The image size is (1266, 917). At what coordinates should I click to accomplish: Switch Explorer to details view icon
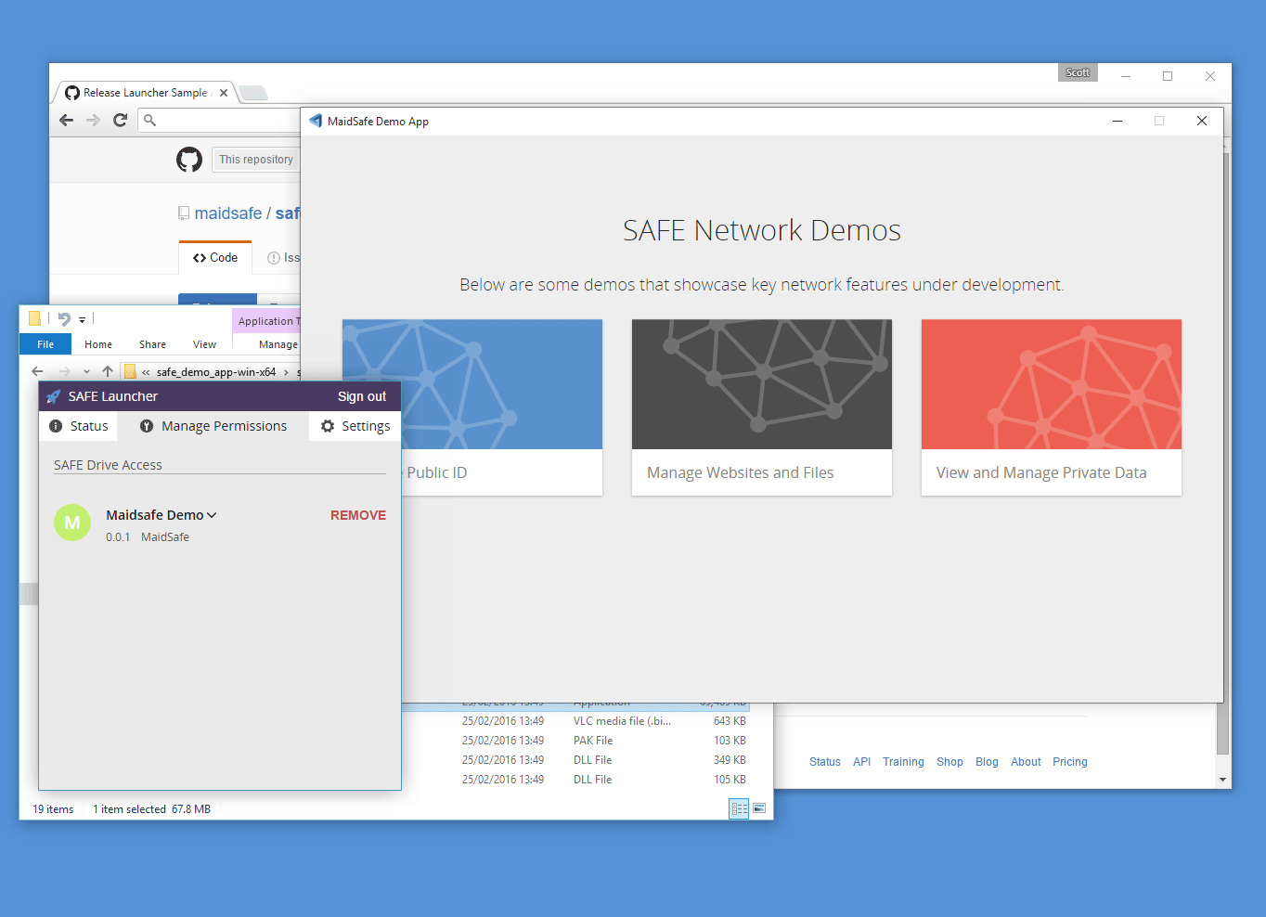point(739,809)
